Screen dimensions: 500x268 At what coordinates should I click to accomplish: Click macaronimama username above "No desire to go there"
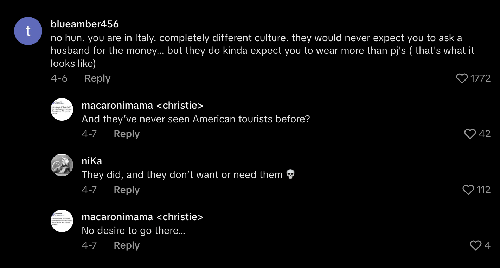click(142, 217)
